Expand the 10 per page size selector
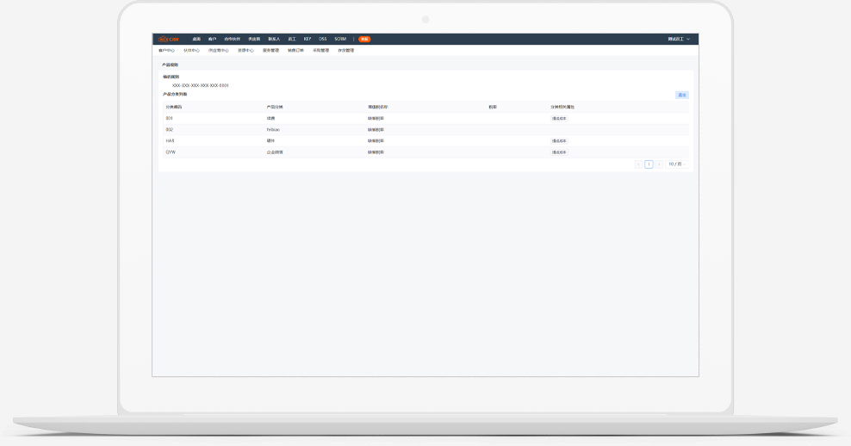 [675, 164]
